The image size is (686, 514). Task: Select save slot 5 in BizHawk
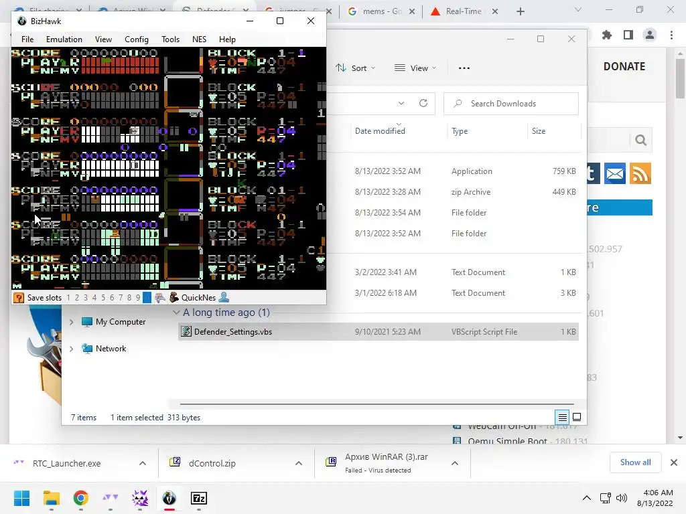(103, 298)
